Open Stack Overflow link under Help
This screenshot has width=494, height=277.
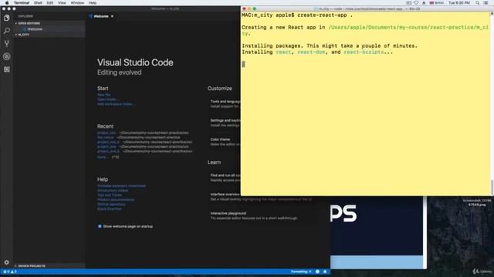click(x=110, y=209)
